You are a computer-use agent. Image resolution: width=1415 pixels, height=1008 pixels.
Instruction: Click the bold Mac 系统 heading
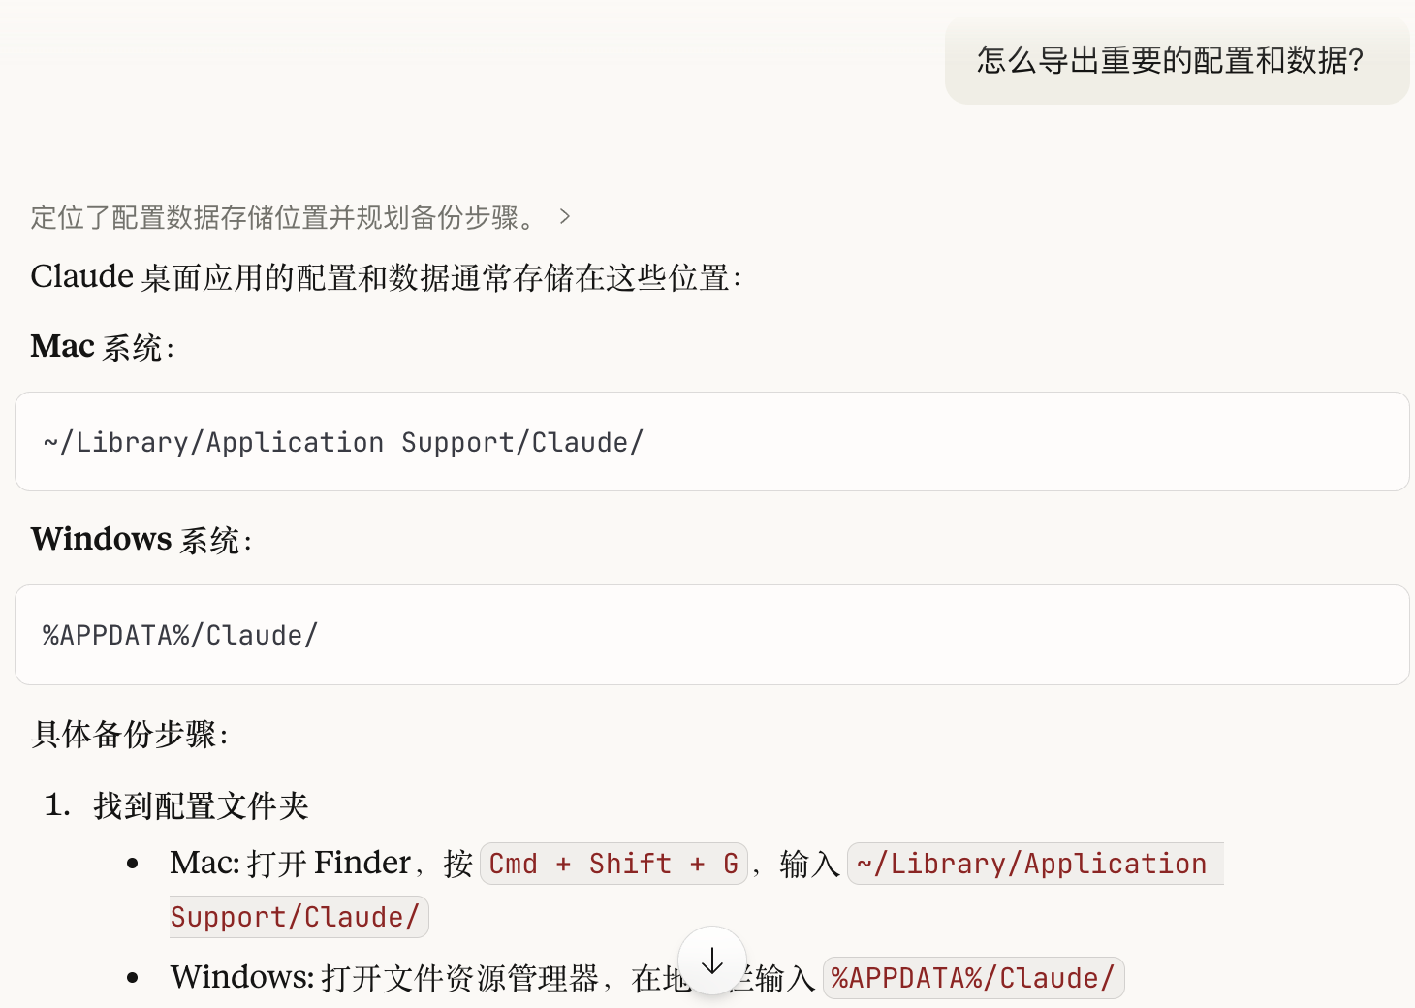click(x=102, y=347)
